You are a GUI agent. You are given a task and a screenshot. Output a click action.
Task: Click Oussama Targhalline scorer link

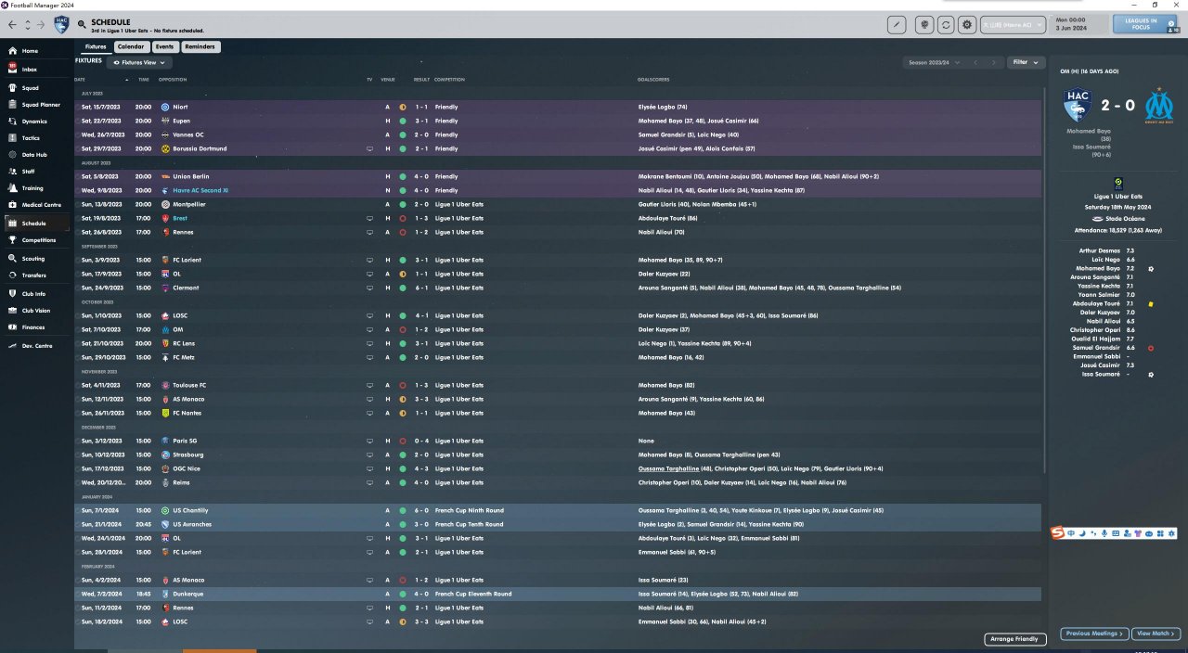pos(668,468)
